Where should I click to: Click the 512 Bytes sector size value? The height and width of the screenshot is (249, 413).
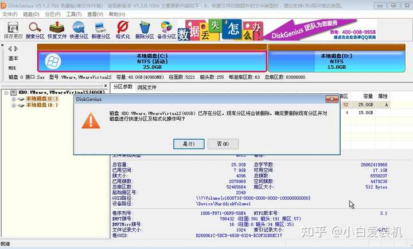[x=376, y=187]
